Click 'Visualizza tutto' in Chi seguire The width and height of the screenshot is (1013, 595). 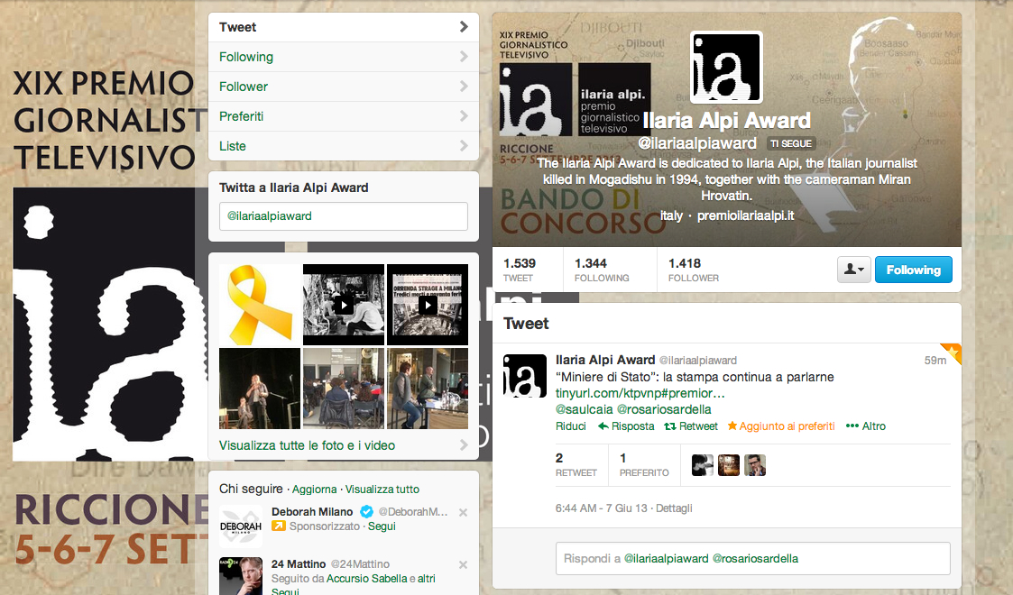[382, 490]
